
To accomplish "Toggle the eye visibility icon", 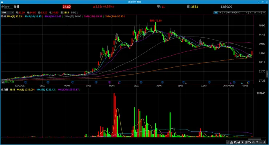I will point(253,142).
